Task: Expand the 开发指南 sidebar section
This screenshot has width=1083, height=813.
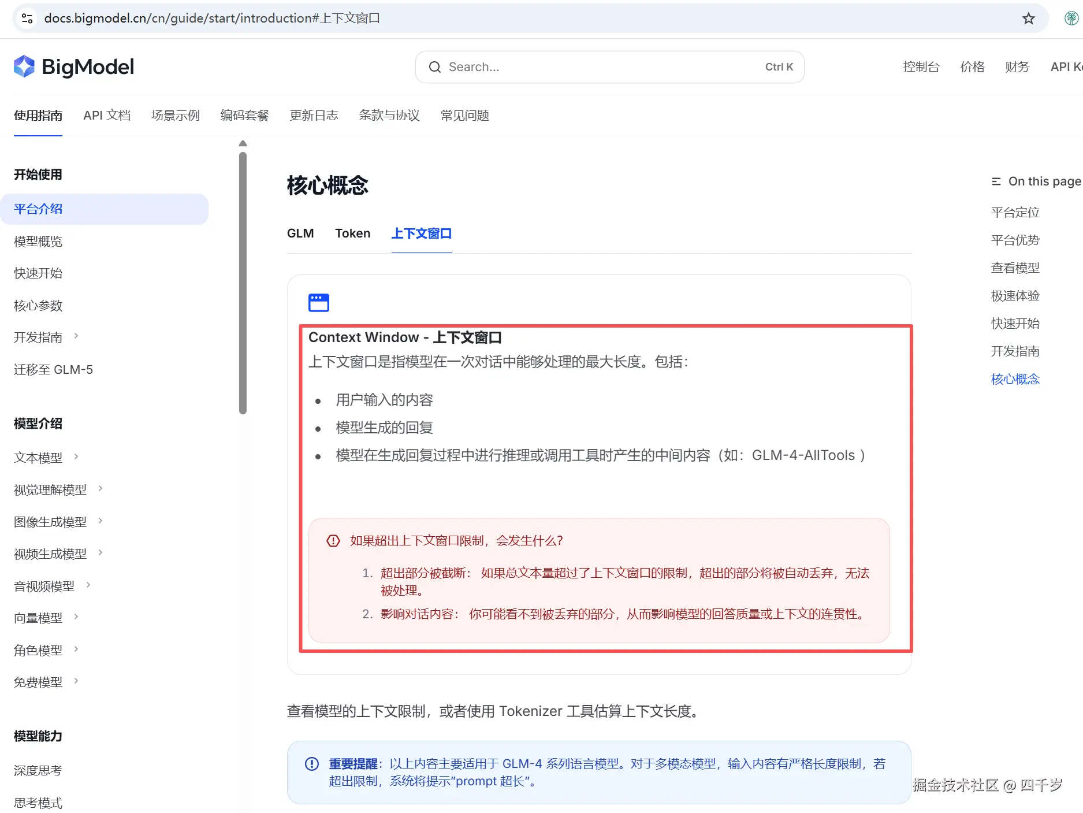Action: click(77, 336)
